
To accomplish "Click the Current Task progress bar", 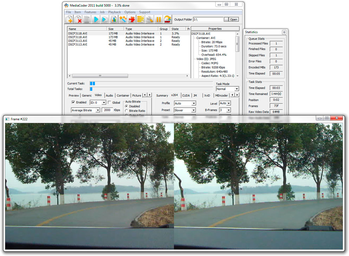I will [x=151, y=83].
